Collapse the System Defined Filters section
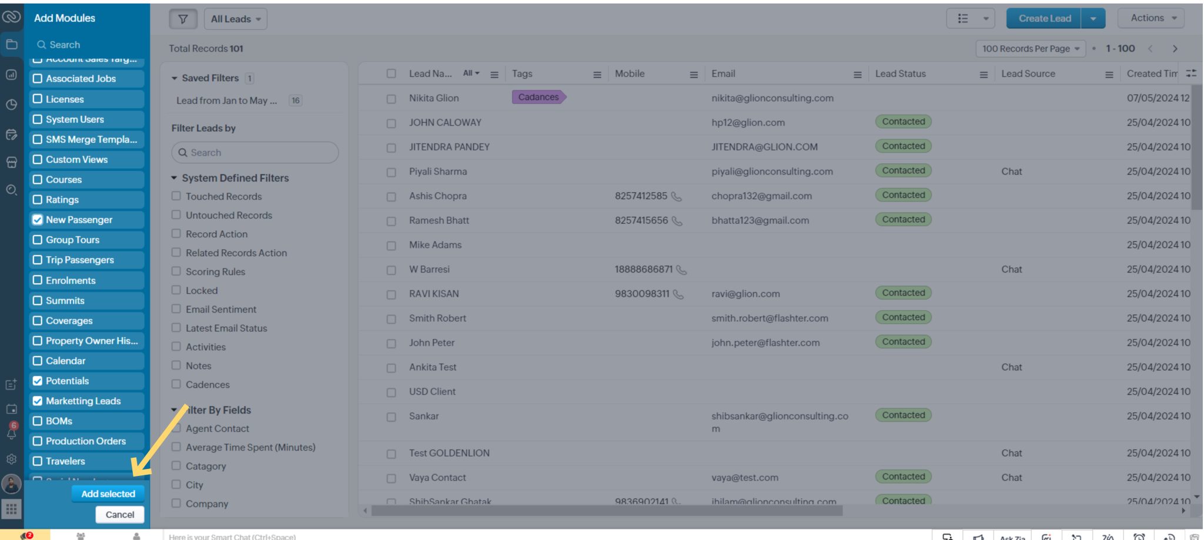Image resolution: width=1204 pixels, height=540 pixels. click(x=173, y=178)
